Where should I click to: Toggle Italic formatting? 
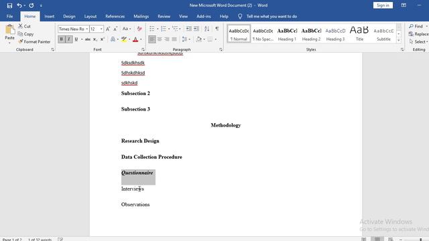[68, 39]
